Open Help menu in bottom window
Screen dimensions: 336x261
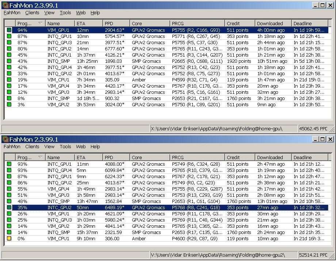pos(95,147)
